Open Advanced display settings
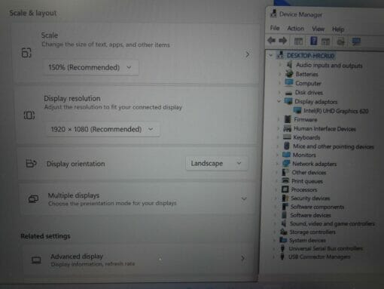 [139, 260]
